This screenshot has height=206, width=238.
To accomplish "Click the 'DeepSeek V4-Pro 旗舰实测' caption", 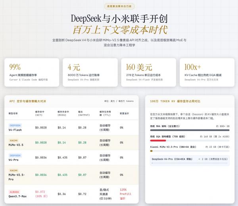I will tap(83, 80).
